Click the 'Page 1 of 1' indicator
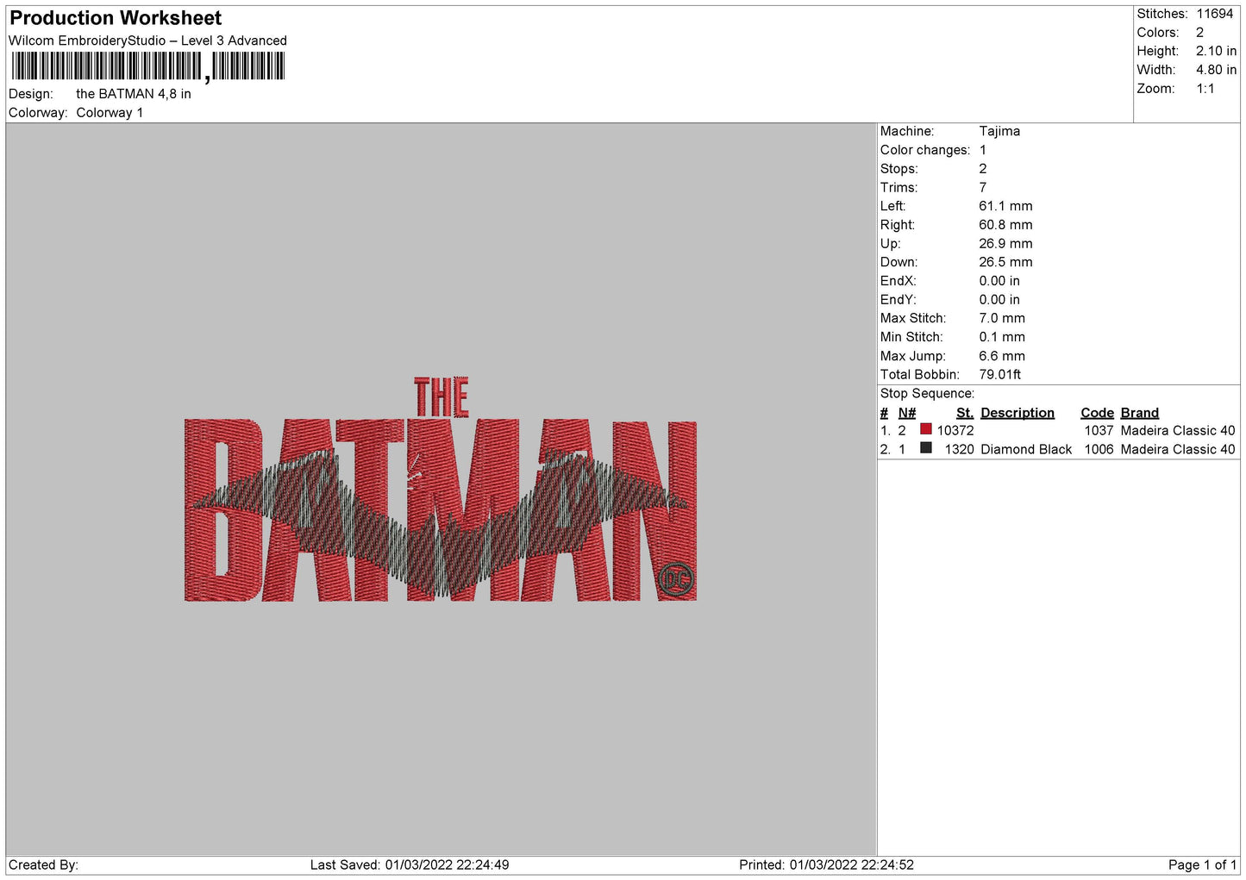The image size is (1246, 880). coord(1202,864)
